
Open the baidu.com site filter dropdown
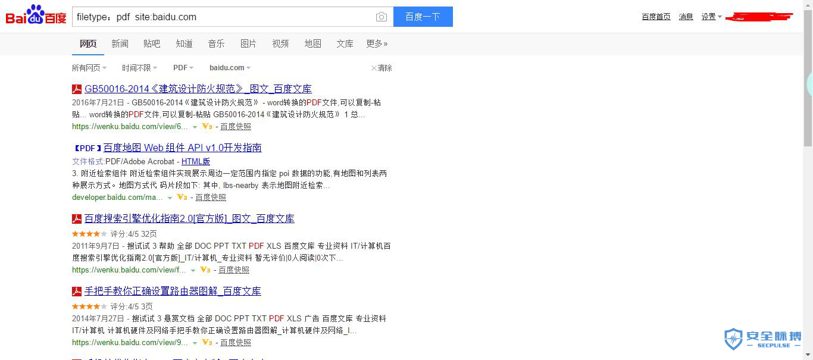[230, 68]
